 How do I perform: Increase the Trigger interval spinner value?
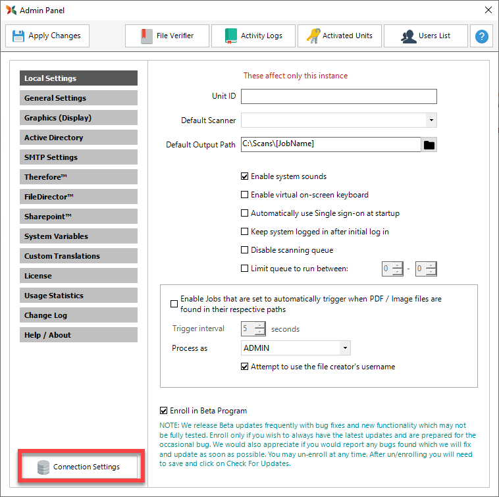(x=260, y=325)
